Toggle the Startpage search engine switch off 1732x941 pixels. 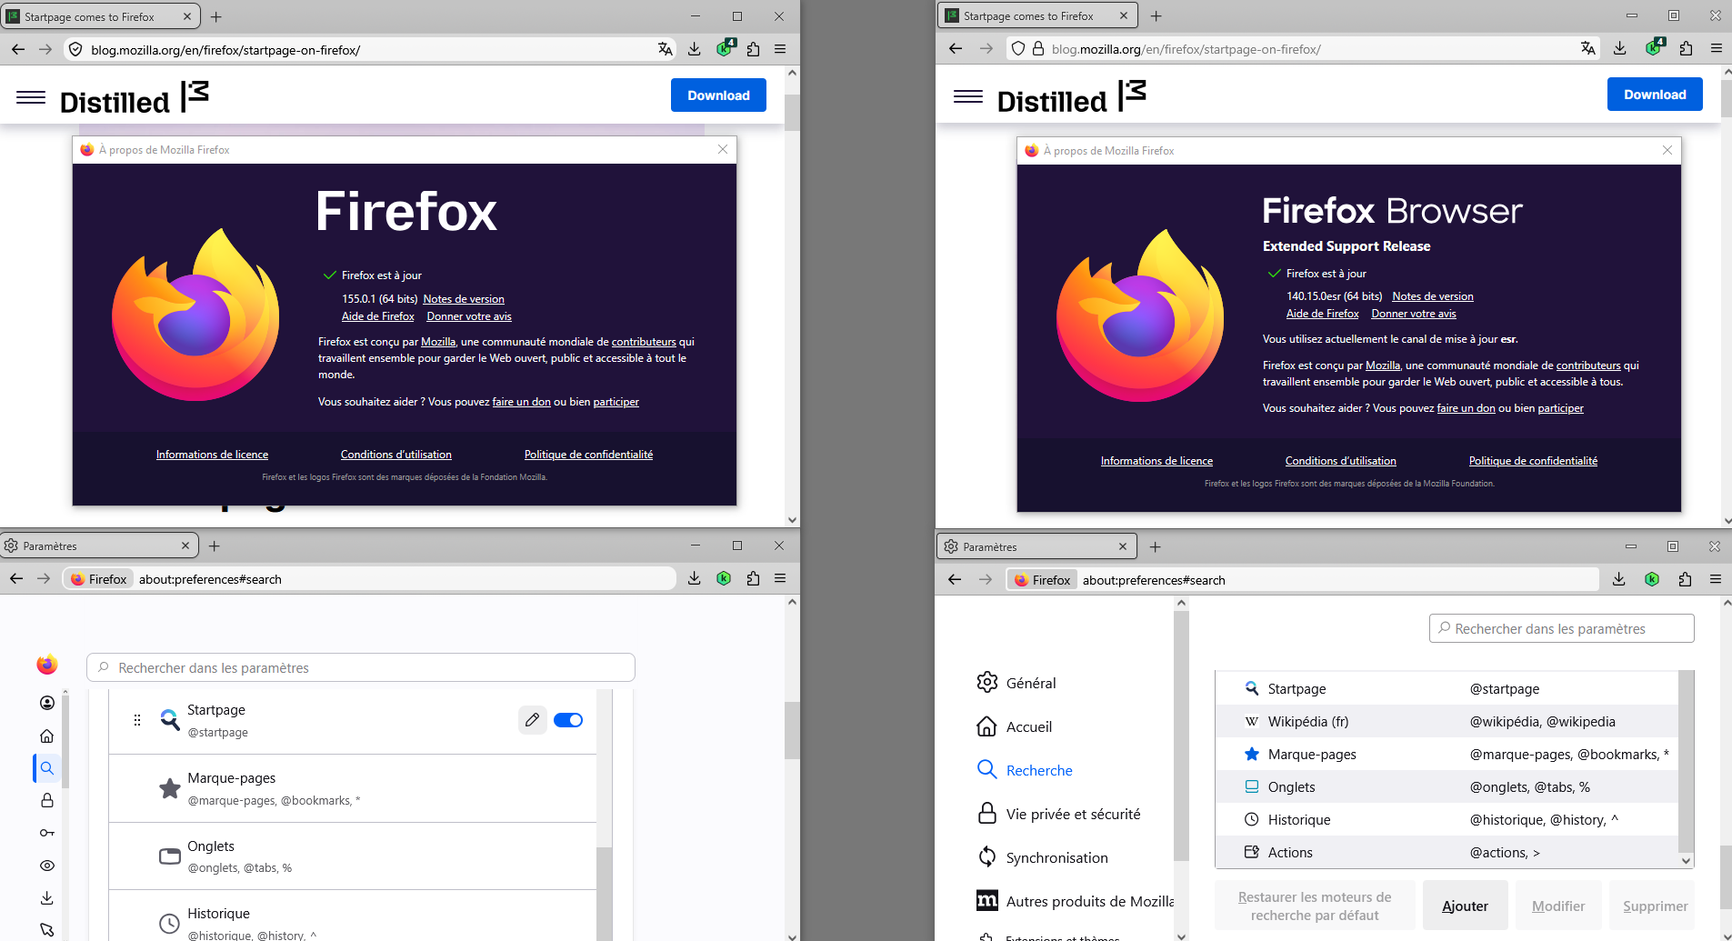568,720
